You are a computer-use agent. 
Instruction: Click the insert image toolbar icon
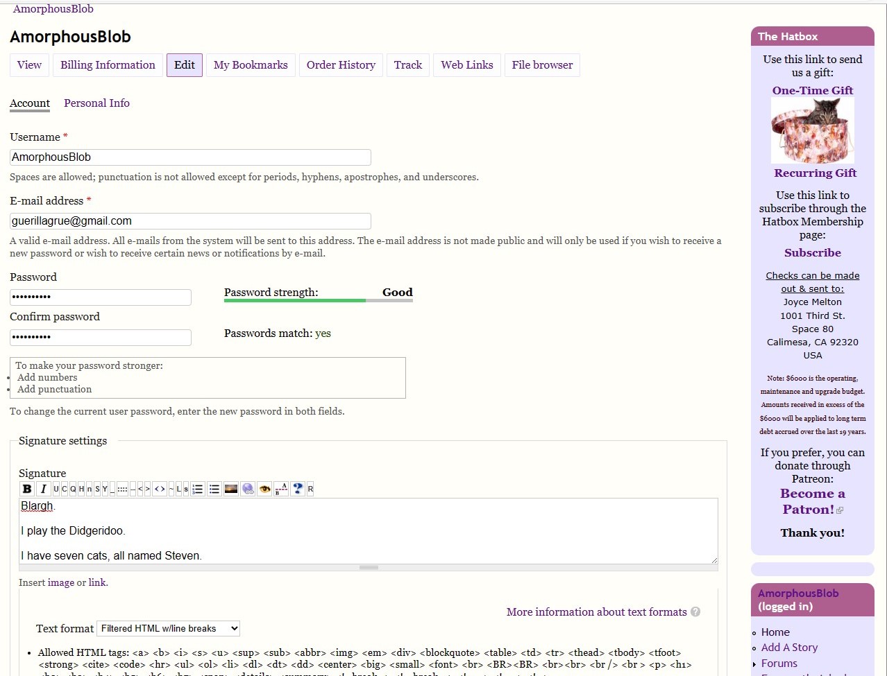(231, 489)
